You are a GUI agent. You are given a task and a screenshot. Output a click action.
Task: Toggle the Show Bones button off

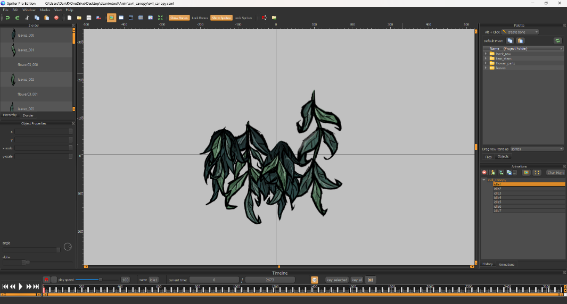[x=179, y=18]
